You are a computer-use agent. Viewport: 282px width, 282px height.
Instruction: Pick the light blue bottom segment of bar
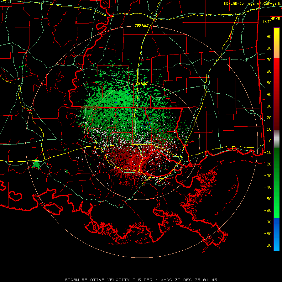tap(277, 243)
